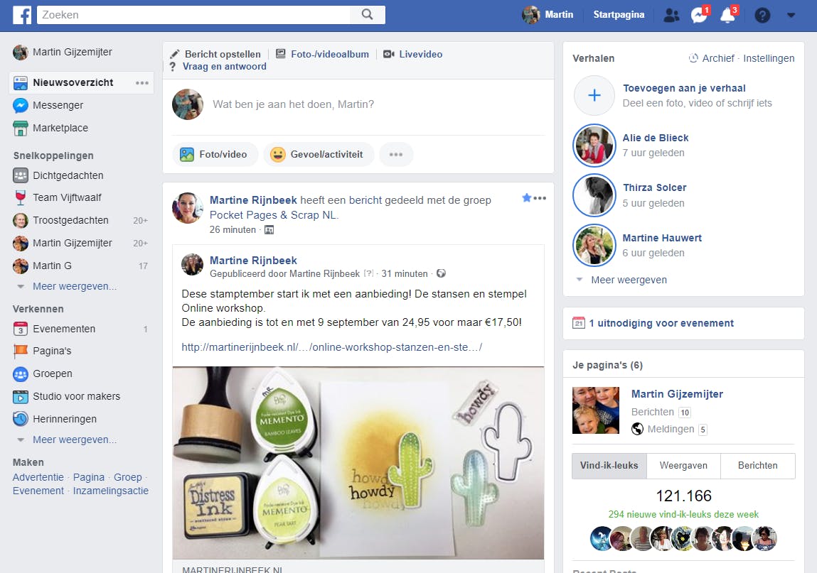Expand Meer weergeven under Snelkoppelingen

(75, 286)
